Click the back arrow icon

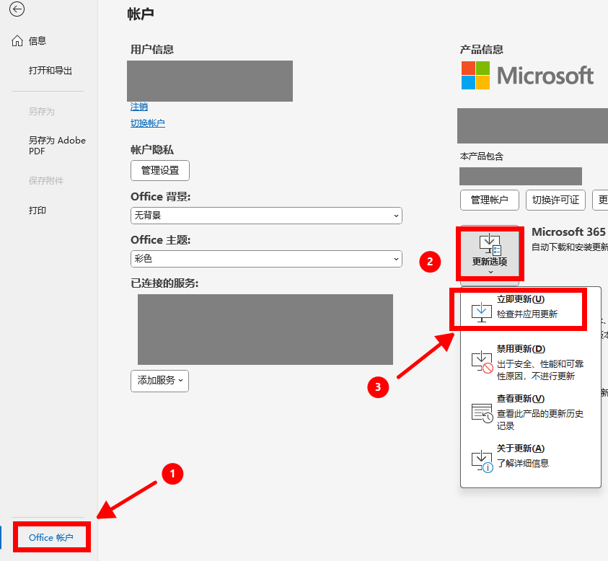coord(17,9)
